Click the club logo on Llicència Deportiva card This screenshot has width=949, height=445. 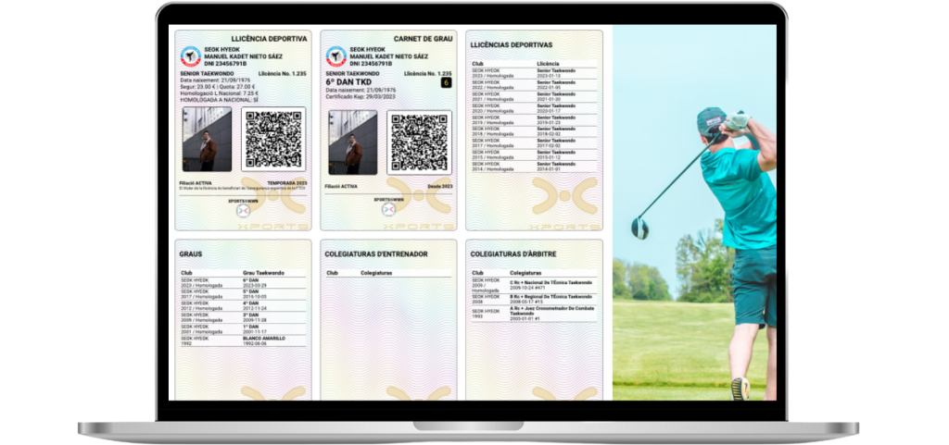[x=191, y=57]
